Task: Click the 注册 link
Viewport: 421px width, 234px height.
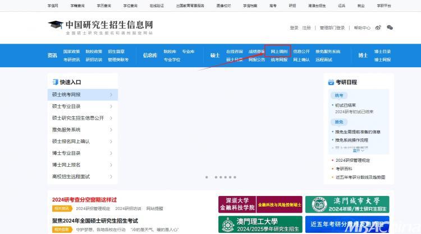Action: (x=306, y=27)
